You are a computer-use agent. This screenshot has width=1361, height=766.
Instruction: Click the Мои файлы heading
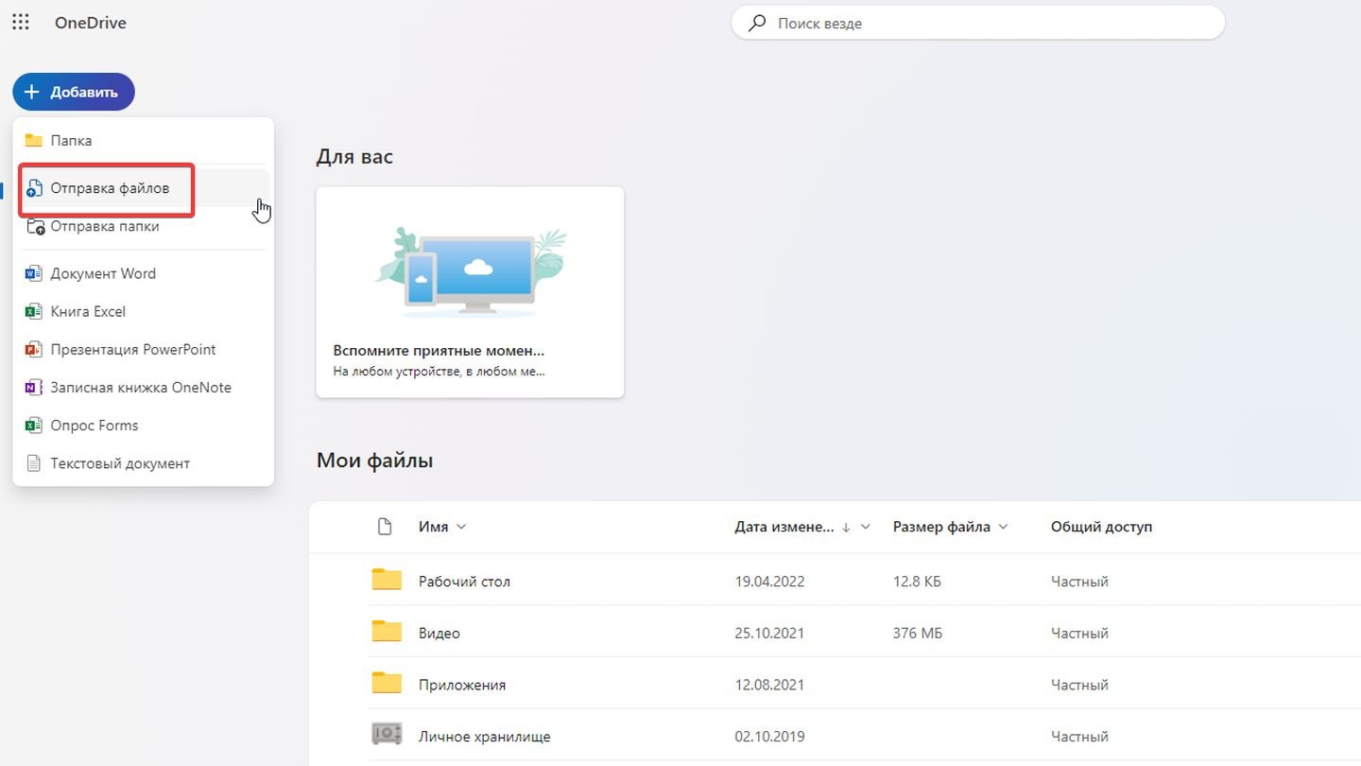click(x=375, y=461)
